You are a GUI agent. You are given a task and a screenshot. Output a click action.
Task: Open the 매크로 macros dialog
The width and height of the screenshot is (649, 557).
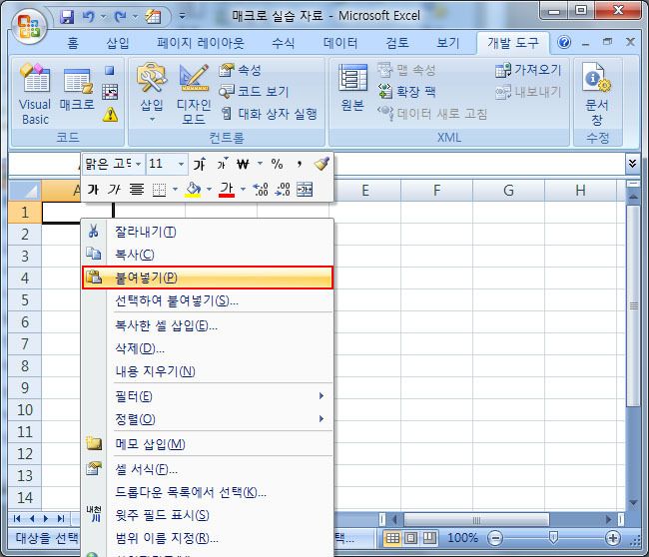pos(78,90)
